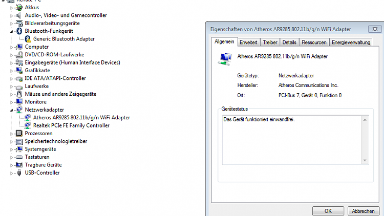Select Atheros AR9285 802.11b/g/n WiFi Adapter entry
The image size is (384, 216).
click(81, 118)
